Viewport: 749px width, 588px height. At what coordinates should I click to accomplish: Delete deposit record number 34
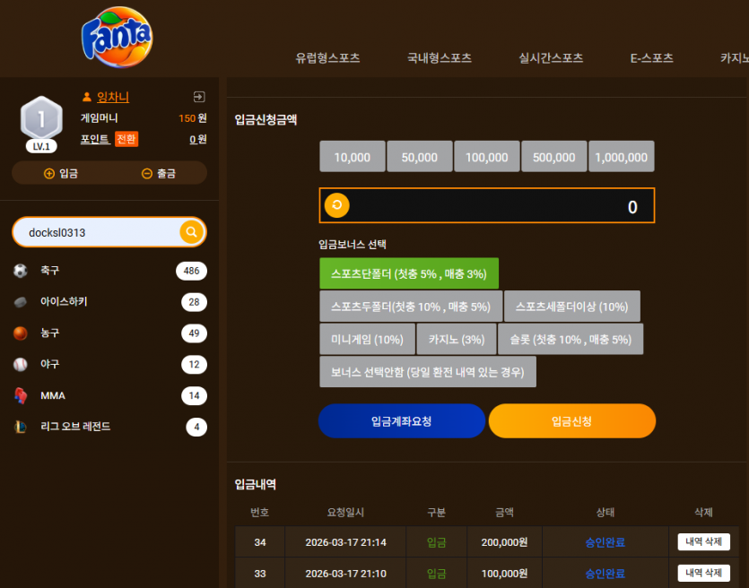703,541
